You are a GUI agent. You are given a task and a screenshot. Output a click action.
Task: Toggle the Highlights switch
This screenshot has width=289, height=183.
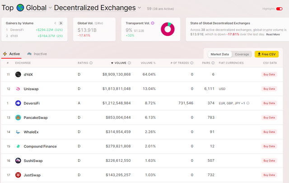(x=279, y=9)
